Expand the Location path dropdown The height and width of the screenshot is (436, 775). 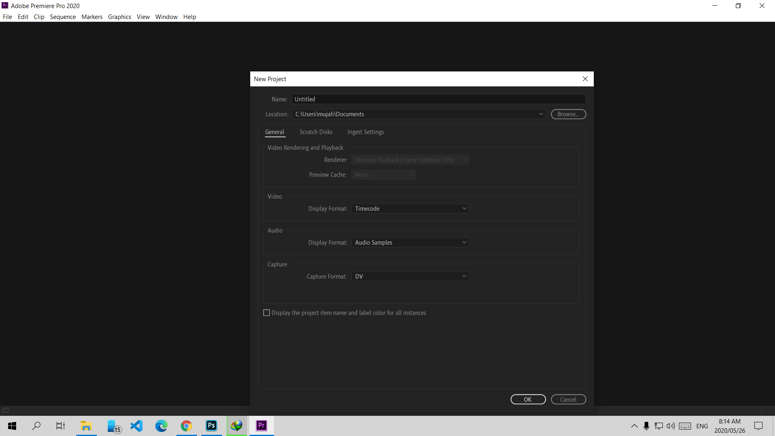541,114
